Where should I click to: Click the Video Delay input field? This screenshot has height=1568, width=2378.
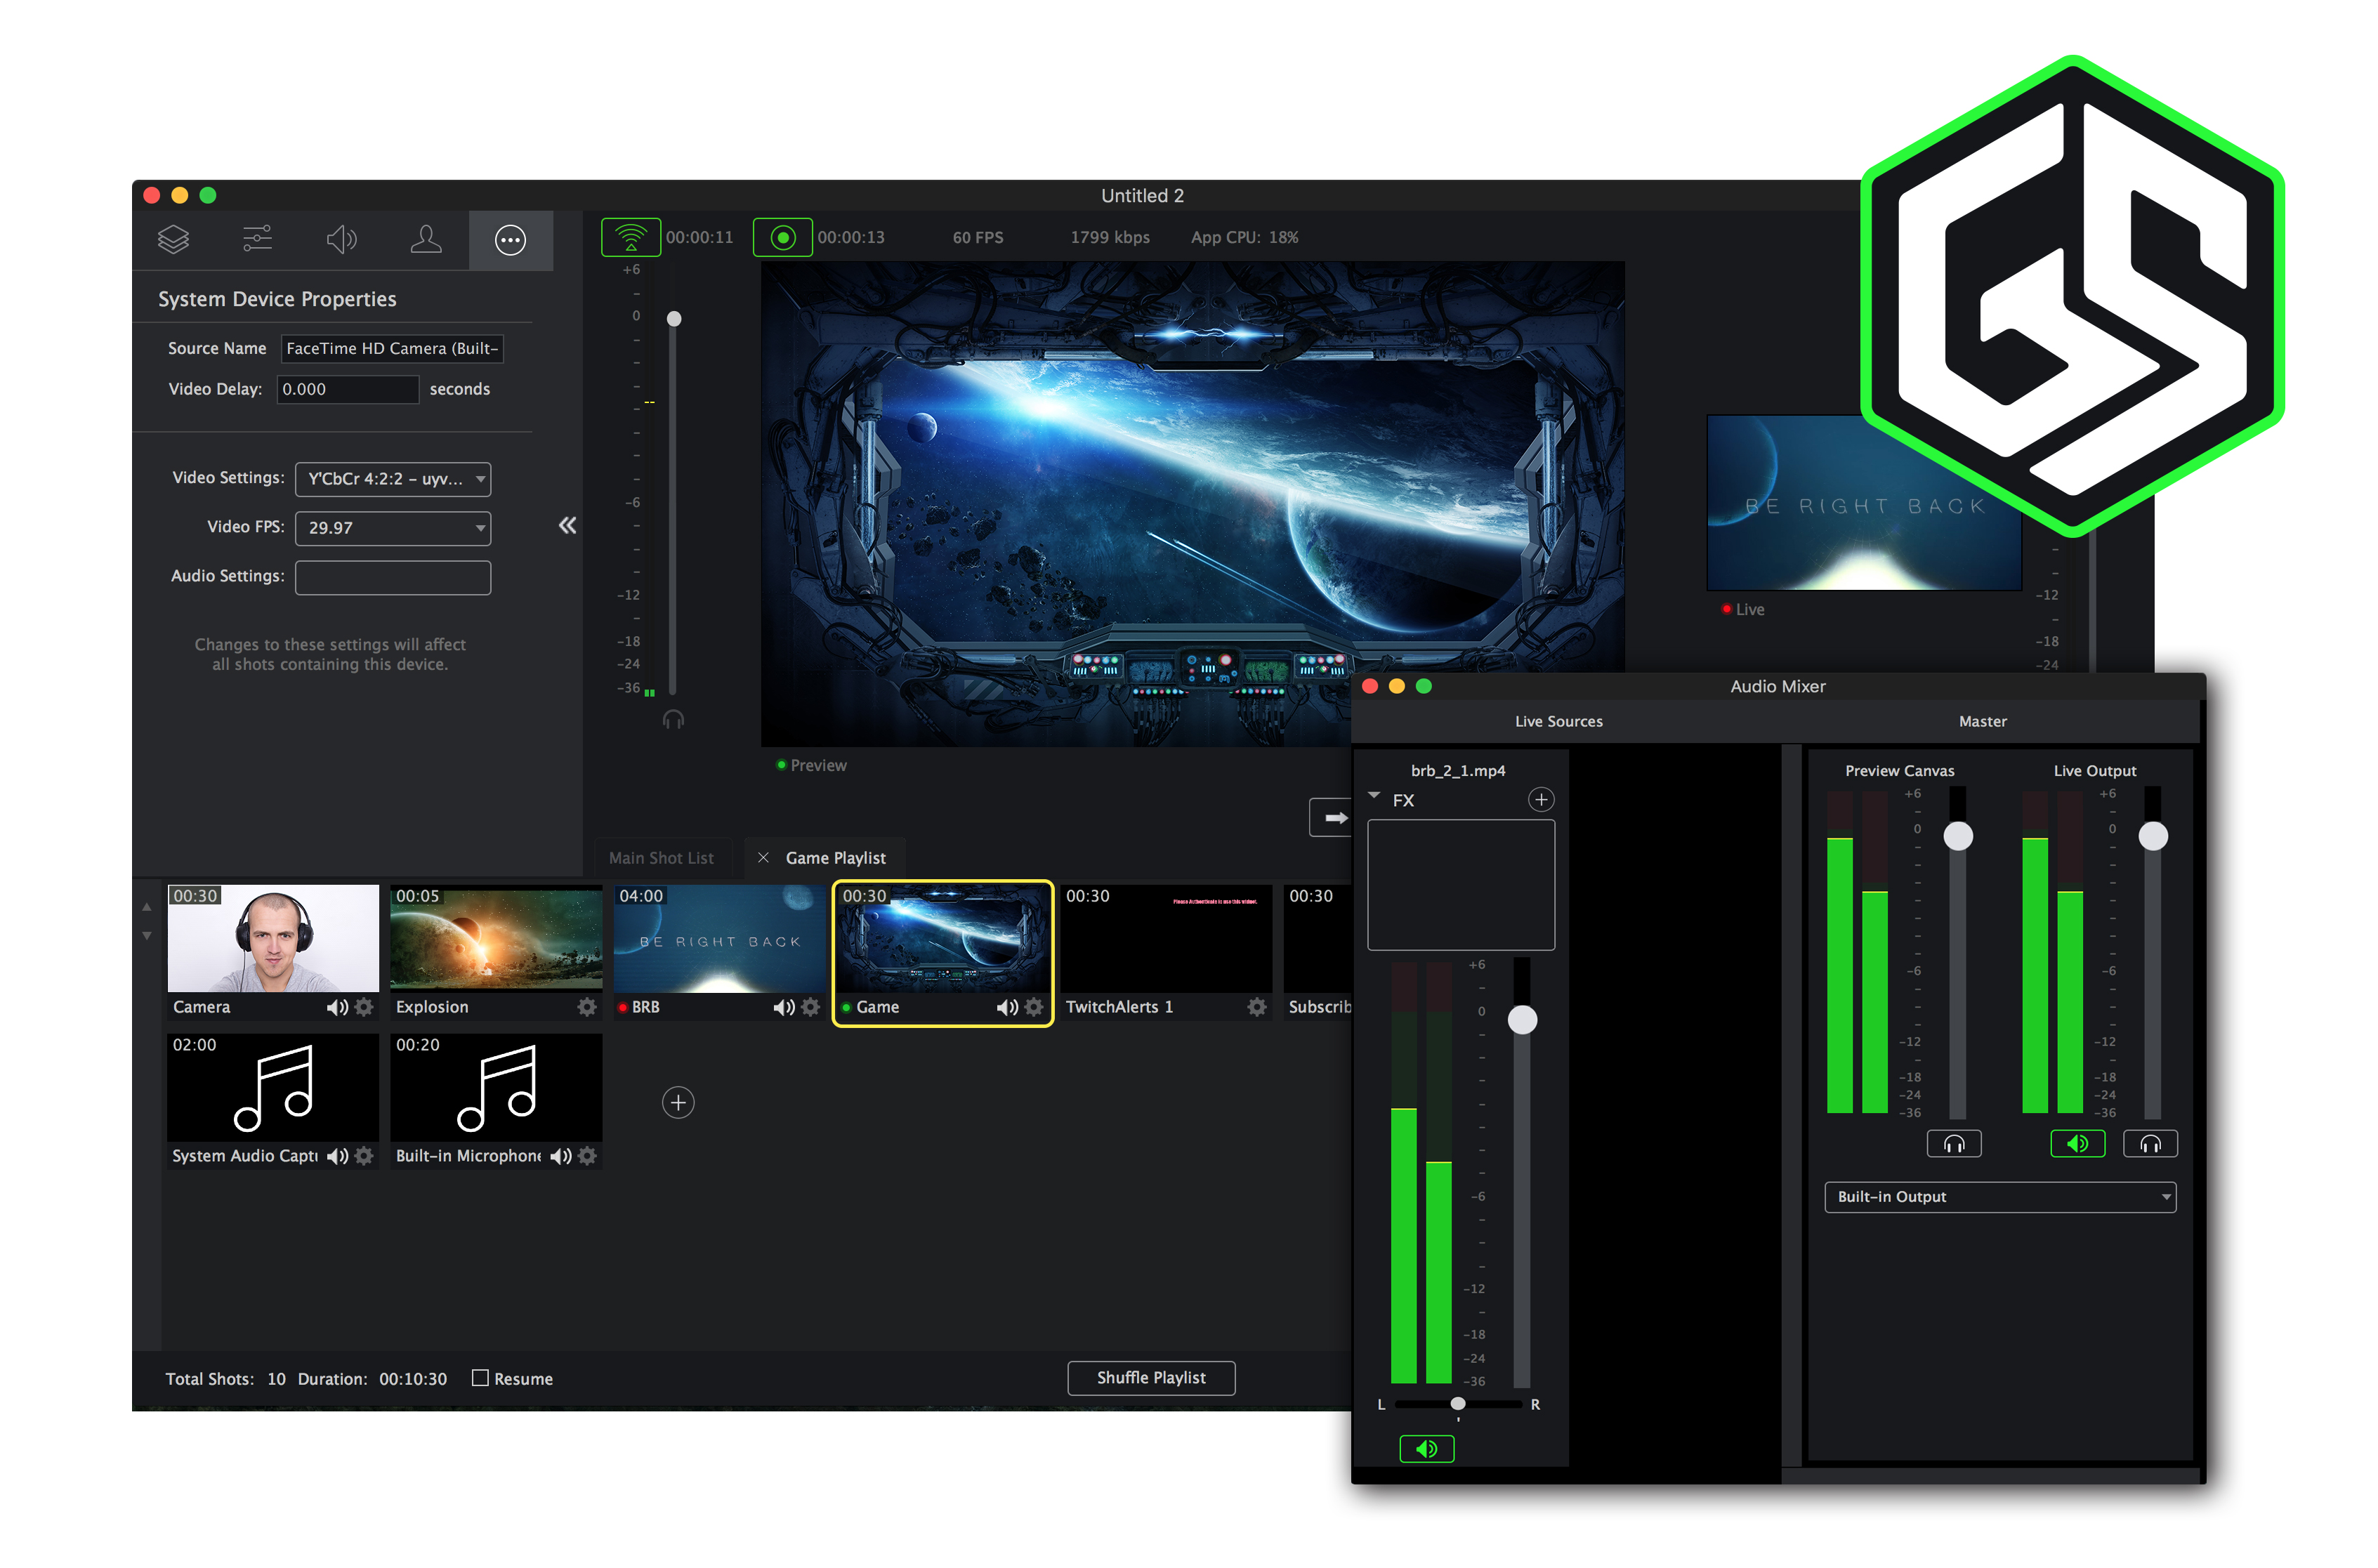click(x=347, y=389)
